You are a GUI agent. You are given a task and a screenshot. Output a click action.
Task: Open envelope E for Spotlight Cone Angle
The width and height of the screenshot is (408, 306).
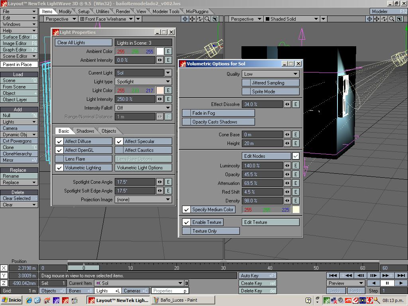coord(168,182)
